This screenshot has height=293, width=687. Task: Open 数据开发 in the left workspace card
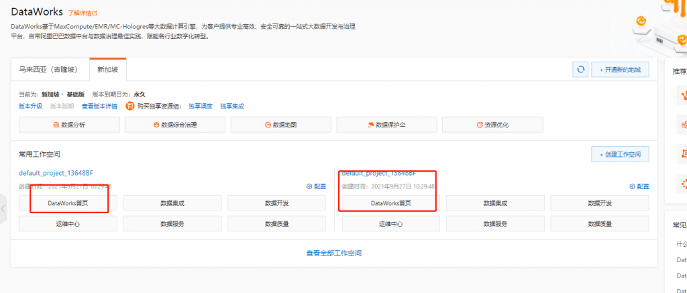point(276,203)
